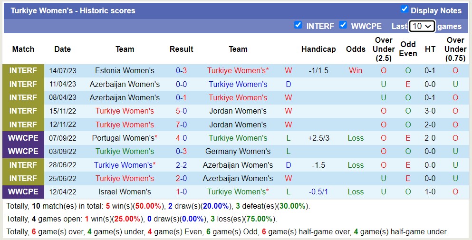Click the 4-0 Portugal match score
Viewport: 472px width, 240px height.
(181, 138)
